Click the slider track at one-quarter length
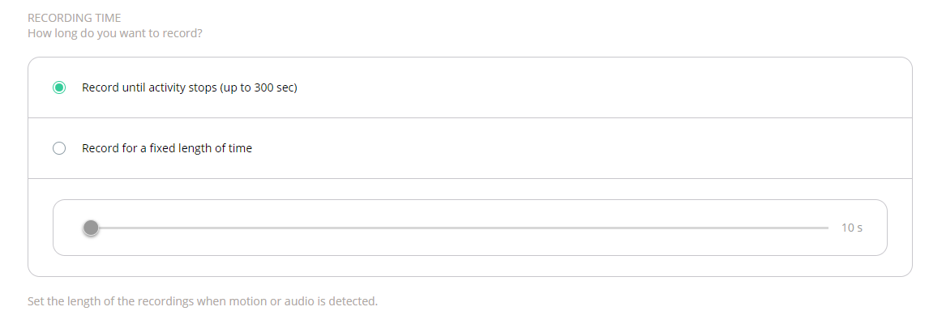 (275, 228)
